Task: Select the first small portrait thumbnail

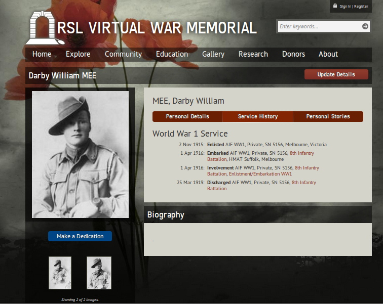Action: (x=60, y=273)
